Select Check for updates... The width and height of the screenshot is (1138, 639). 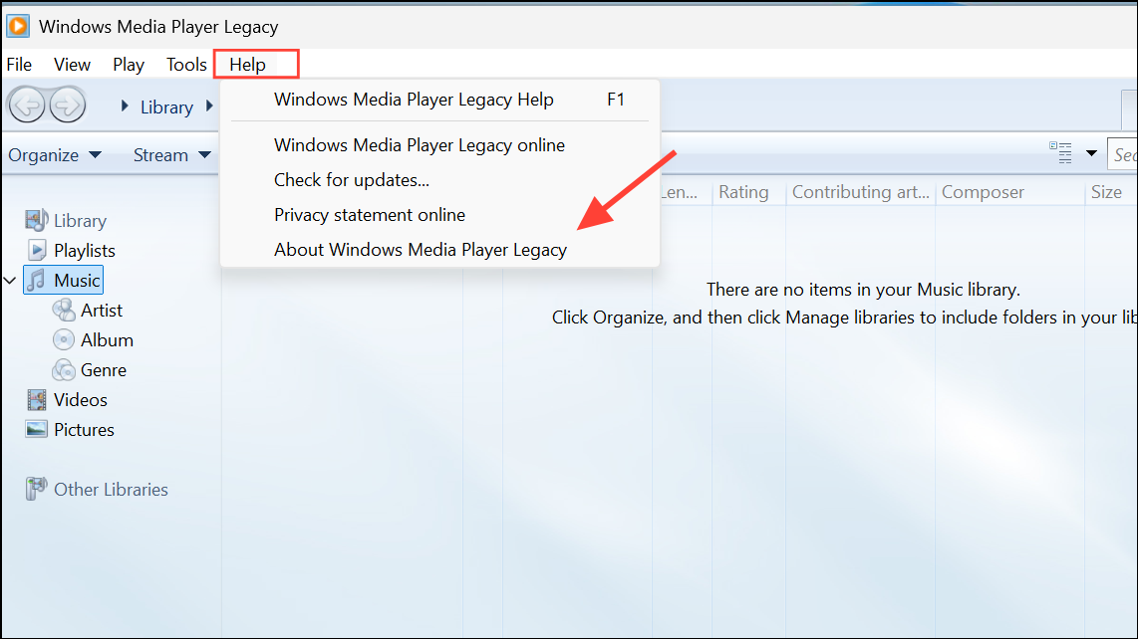439,180
